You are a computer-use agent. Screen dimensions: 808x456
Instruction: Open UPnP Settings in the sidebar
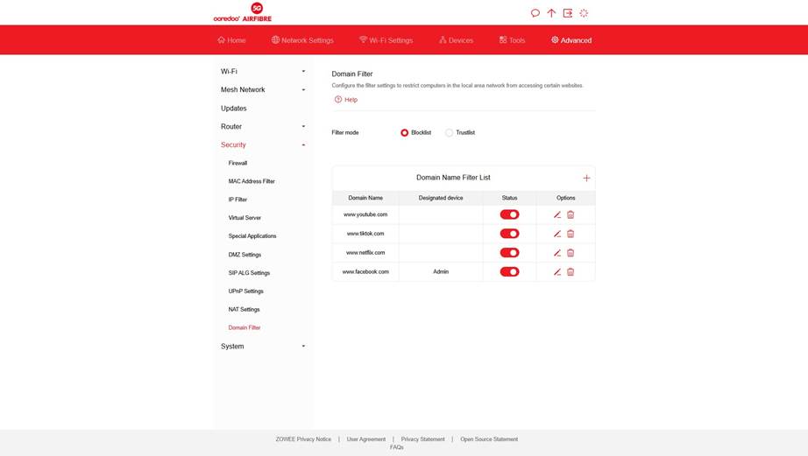click(245, 291)
